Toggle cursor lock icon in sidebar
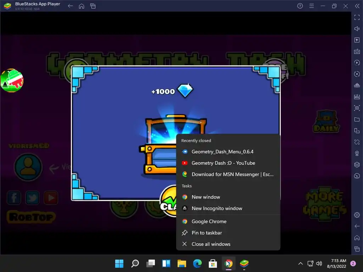This screenshot has height=272, width=363. tap(357, 40)
